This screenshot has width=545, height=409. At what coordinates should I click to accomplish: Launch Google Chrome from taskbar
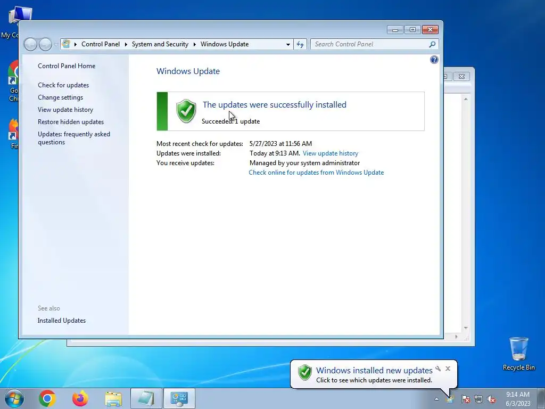click(47, 398)
